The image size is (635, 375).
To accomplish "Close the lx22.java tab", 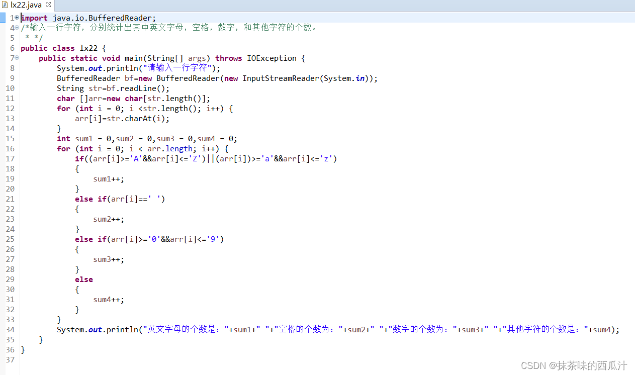I will 48,5.
